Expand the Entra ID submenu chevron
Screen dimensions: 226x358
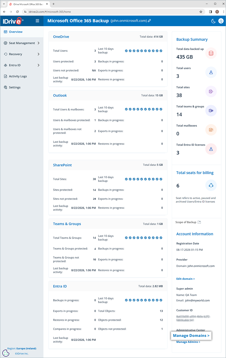[x=38, y=65]
